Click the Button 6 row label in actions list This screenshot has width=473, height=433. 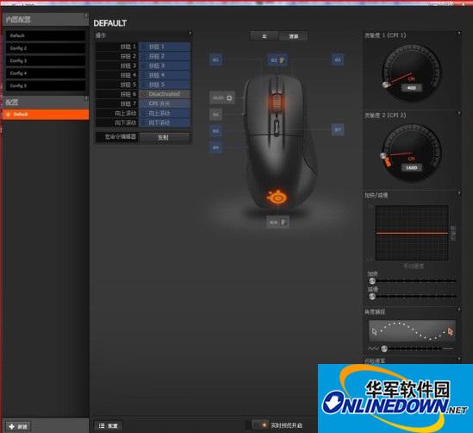(x=117, y=94)
